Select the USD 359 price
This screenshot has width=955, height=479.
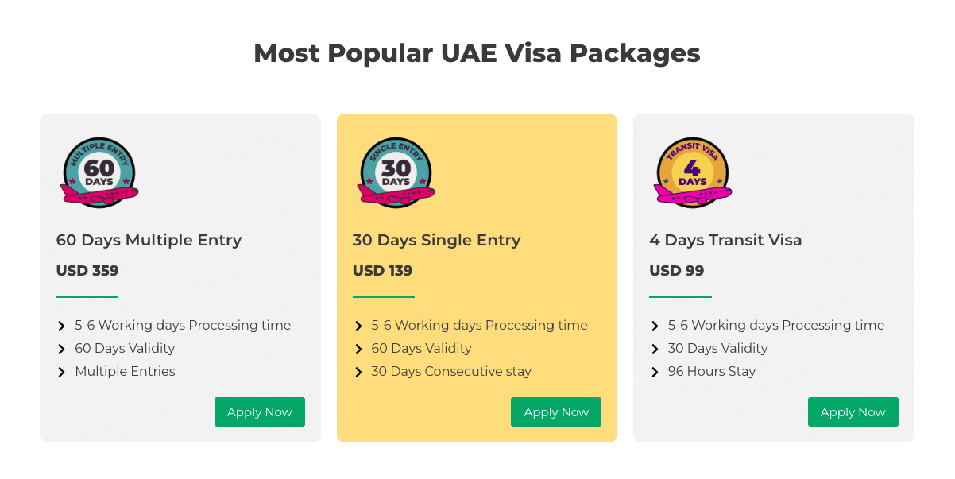point(87,271)
